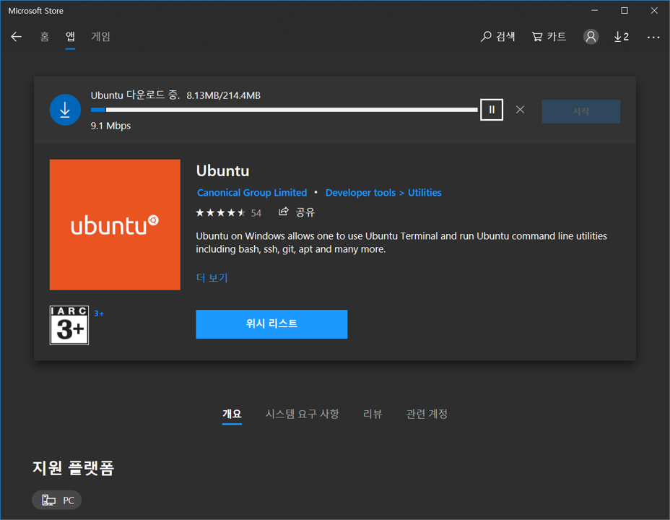Cancel the Ubuntu download with X
Viewport: 670px width, 520px height.
[x=520, y=110]
